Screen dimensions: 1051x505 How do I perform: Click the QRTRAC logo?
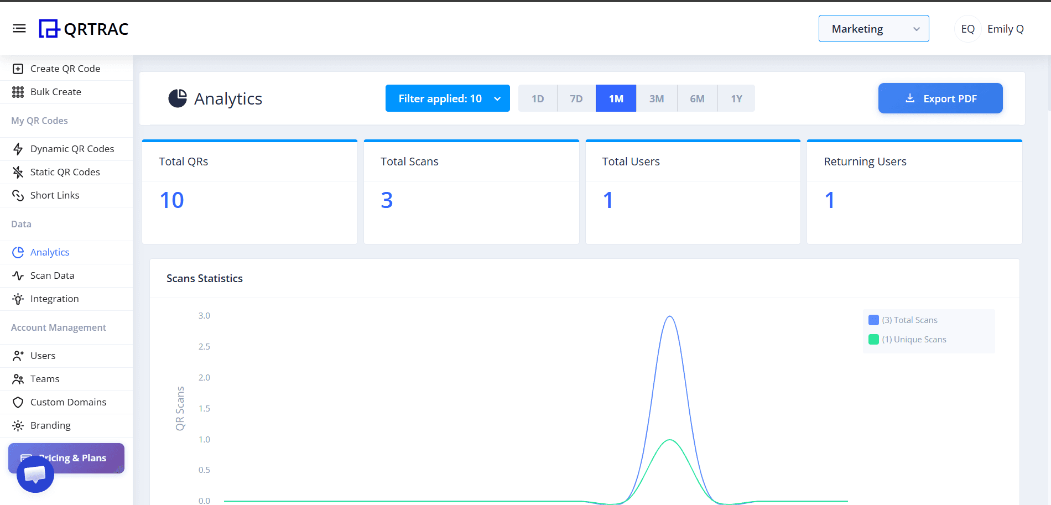[84, 29]
